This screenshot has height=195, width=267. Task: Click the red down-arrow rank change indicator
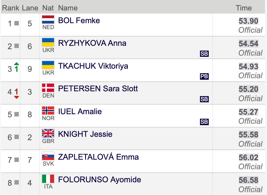pos(16,94)
